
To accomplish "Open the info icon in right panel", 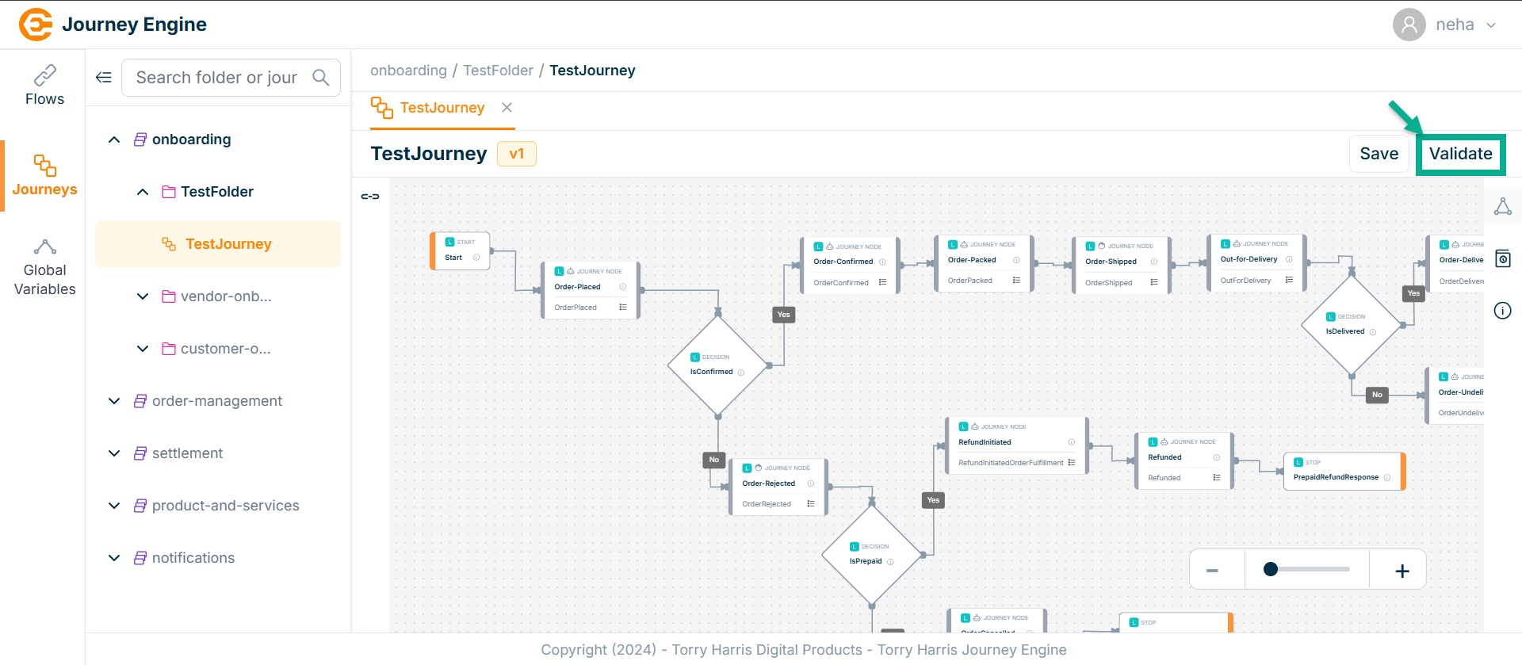I will (1502, 311).
